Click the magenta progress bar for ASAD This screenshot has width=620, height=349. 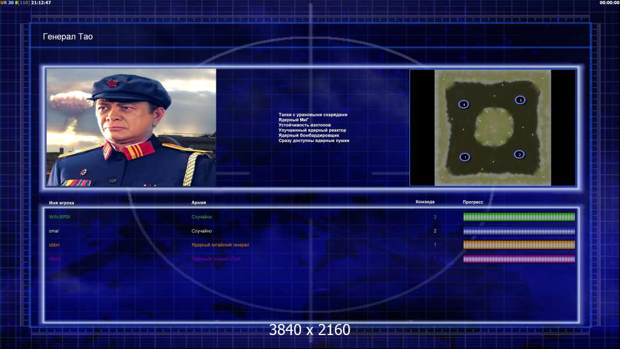pyautogui.click(x=519, y=259)
